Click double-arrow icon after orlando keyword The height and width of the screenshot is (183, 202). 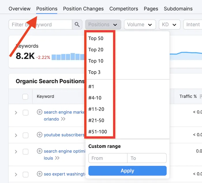tap(63, 119)
